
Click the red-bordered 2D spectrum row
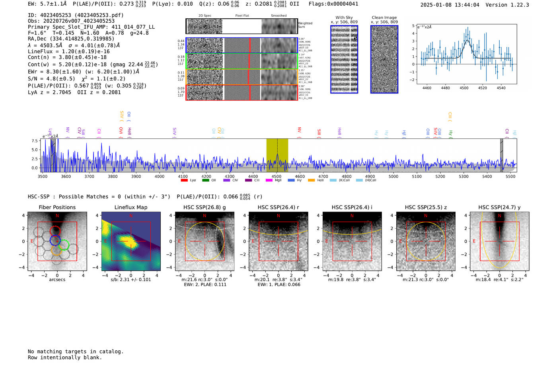241,92
